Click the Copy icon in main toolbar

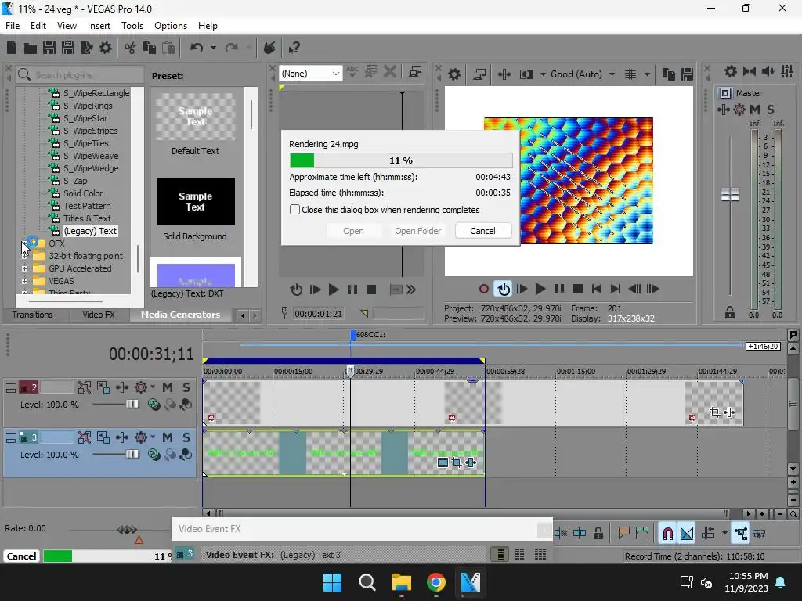[150, 48]
